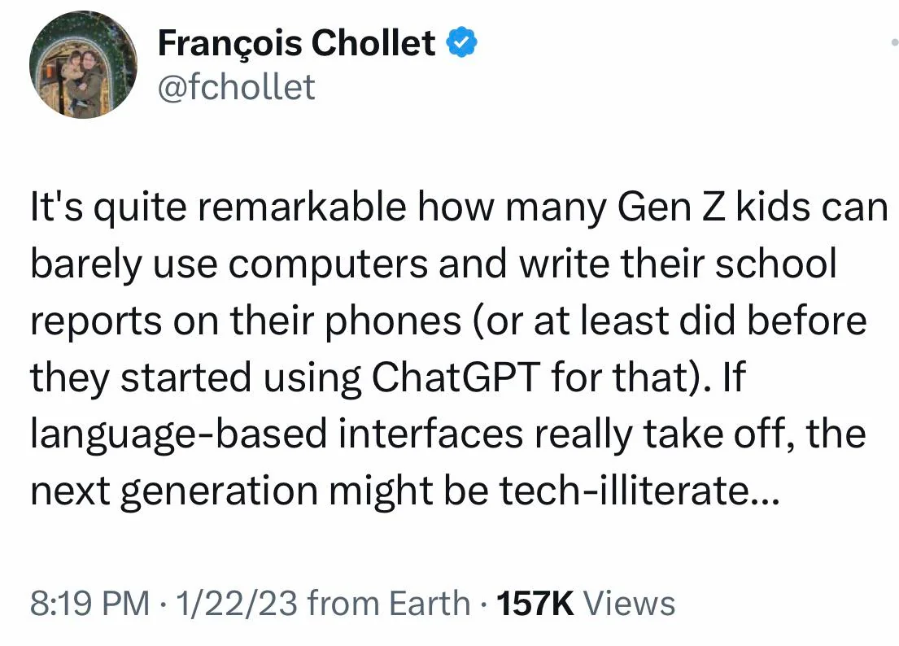
Task: Open the @fchollet handle link
Action: tap(236, 87)
